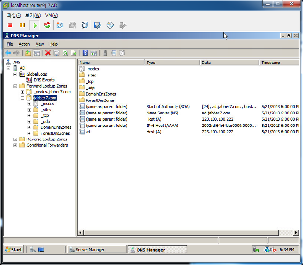Sort by the Type column header
Image resolution: width=303 pixels, height=265 pixels.
click(172, 63)
